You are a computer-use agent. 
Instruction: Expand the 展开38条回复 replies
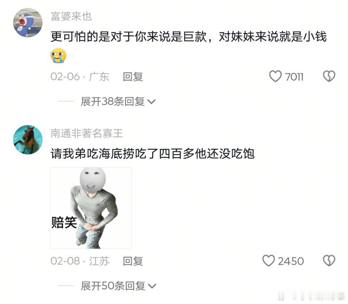tap(118, 102)
